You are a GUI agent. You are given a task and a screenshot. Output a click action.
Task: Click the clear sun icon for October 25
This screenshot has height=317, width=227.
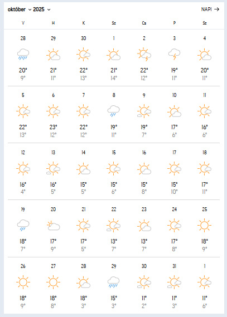tap(204, 225)
